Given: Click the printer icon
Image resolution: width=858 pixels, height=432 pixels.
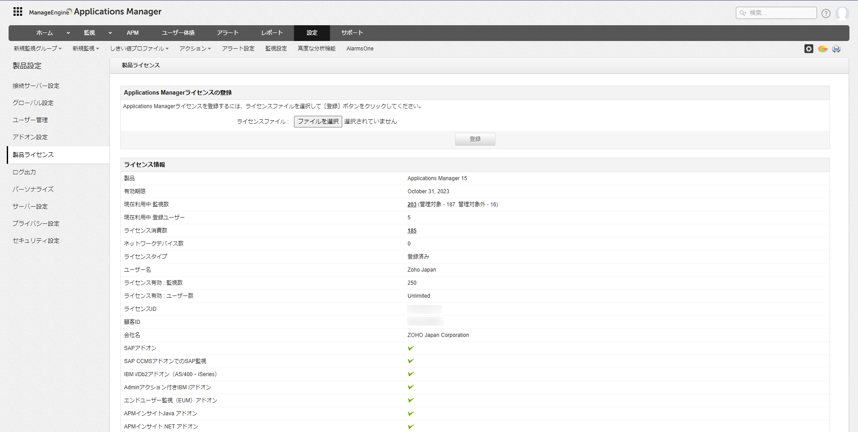Looking at the screenshot, I should 836,49.
